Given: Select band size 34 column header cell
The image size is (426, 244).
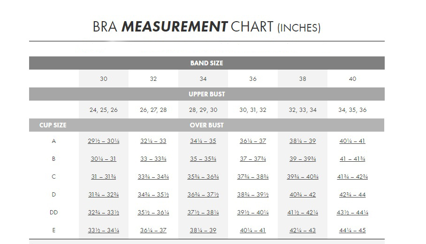Looking at the screenshot, I should [x=203, y=79].
